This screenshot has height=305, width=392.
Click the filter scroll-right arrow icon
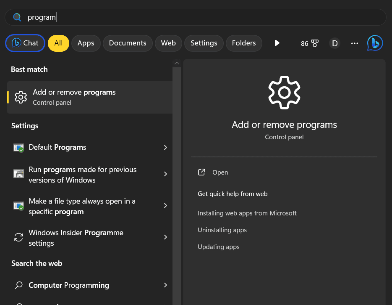277,43
